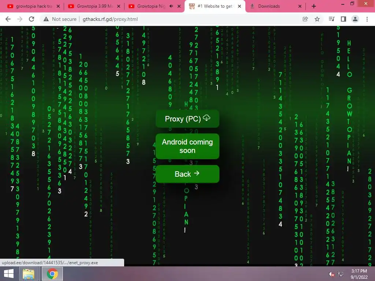Toggle the browser side panel
The image size is (375, 281).
click(344, 19)
